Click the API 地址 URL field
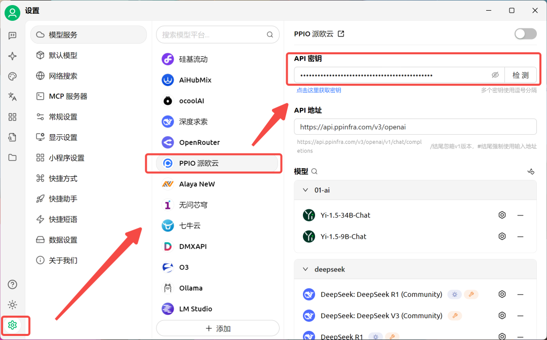This screenshot has width=547, height=340. [415, 127]
